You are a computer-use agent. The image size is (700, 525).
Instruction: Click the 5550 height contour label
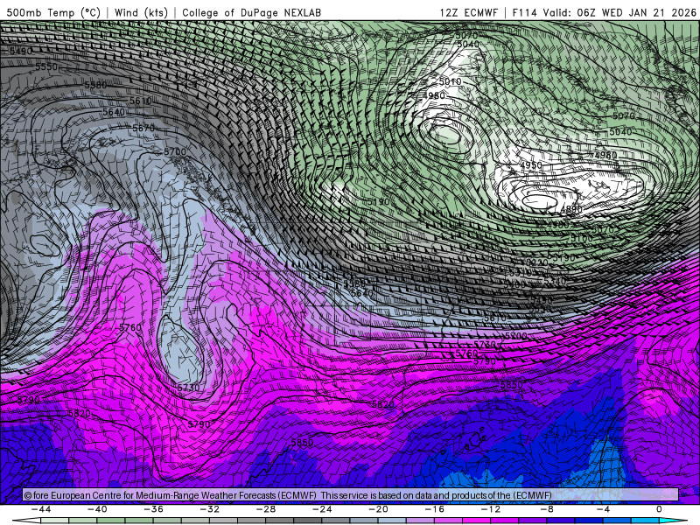coord(46,67)
